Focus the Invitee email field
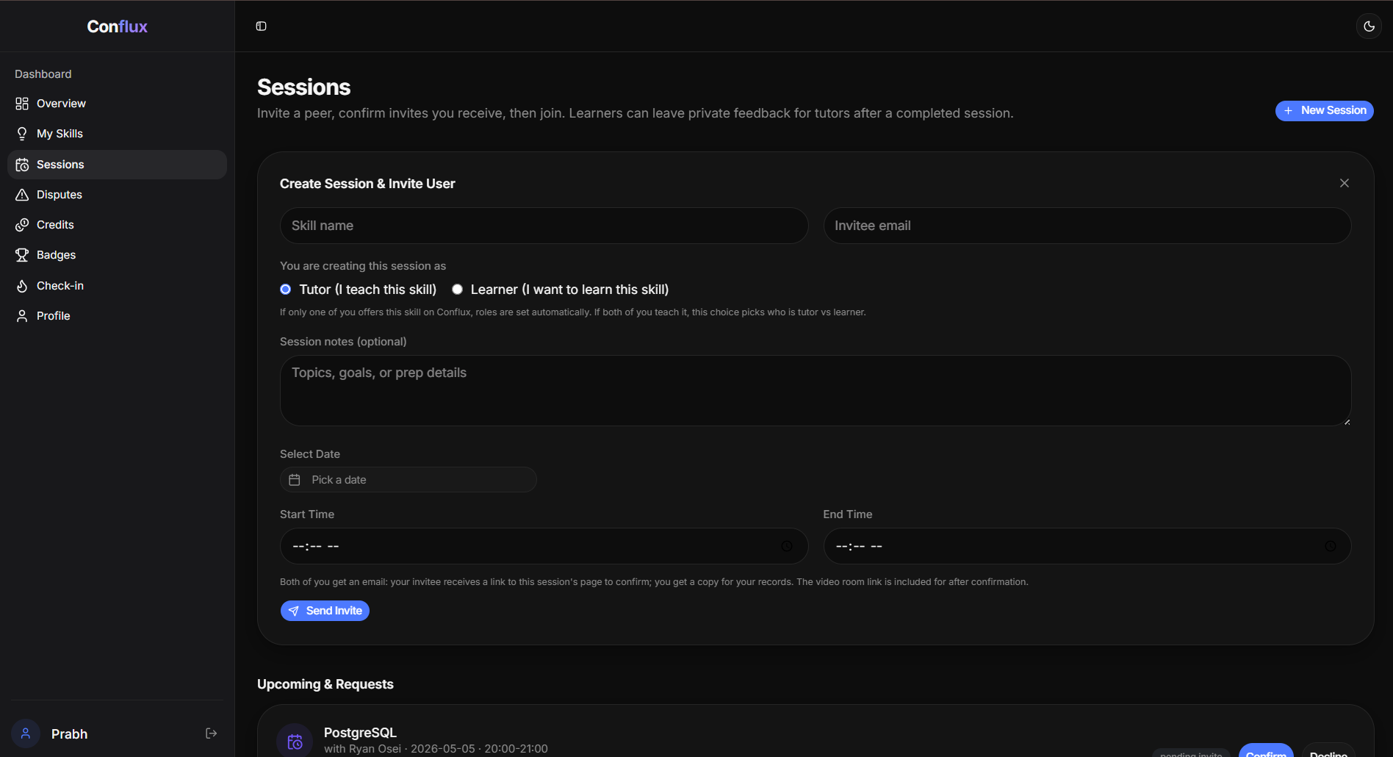Screen dimensions: 1393x757 1087,226
